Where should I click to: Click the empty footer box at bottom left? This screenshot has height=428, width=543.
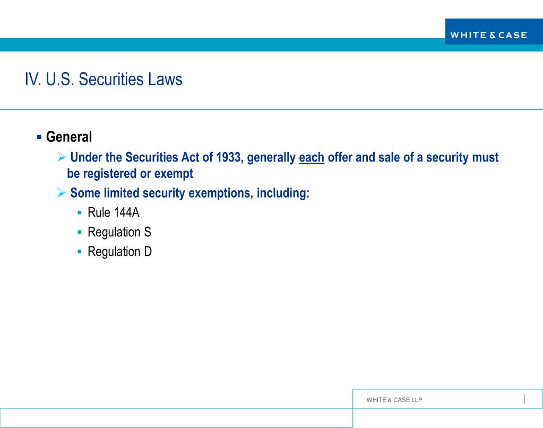tap(176, 417)
